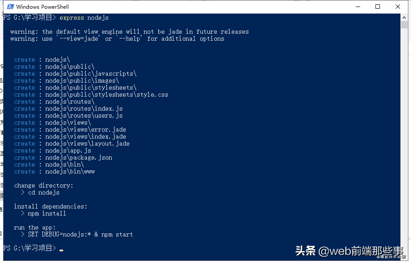Click the nodejs\views\layout.jade output line
Viewport: 411px width, 264px height.
tap(87, 143)
